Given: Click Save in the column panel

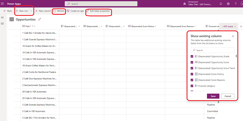Looking at the screenshot, I should coord(213,96).
